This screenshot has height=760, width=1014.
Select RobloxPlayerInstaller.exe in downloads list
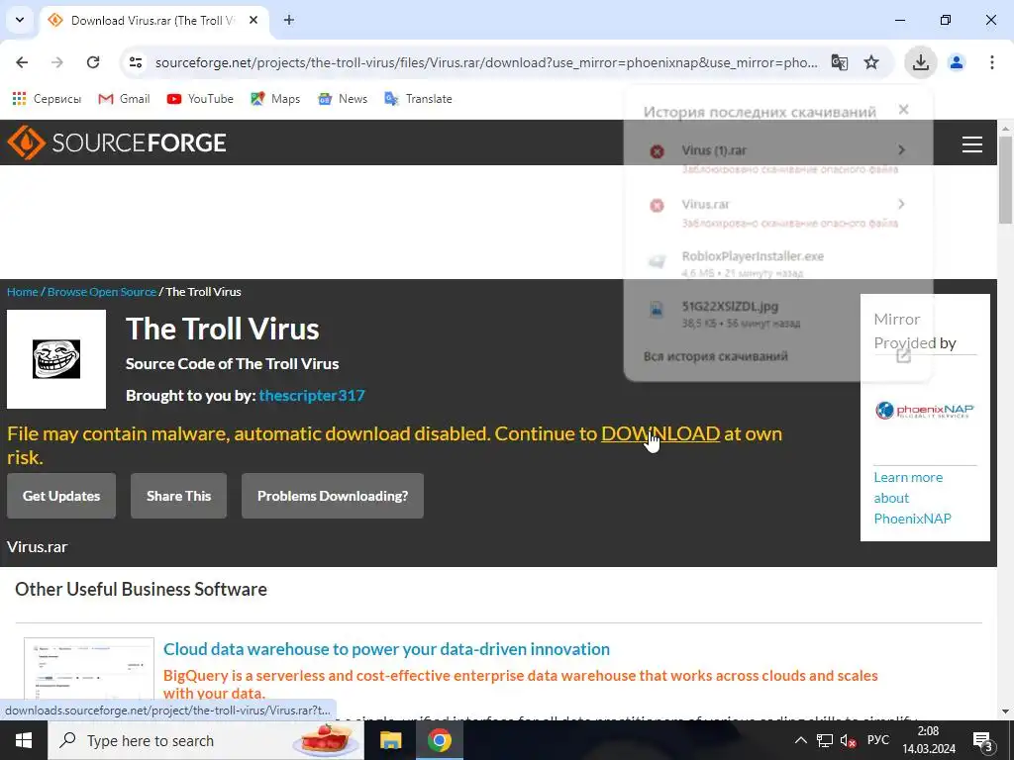tap(778, 263)
